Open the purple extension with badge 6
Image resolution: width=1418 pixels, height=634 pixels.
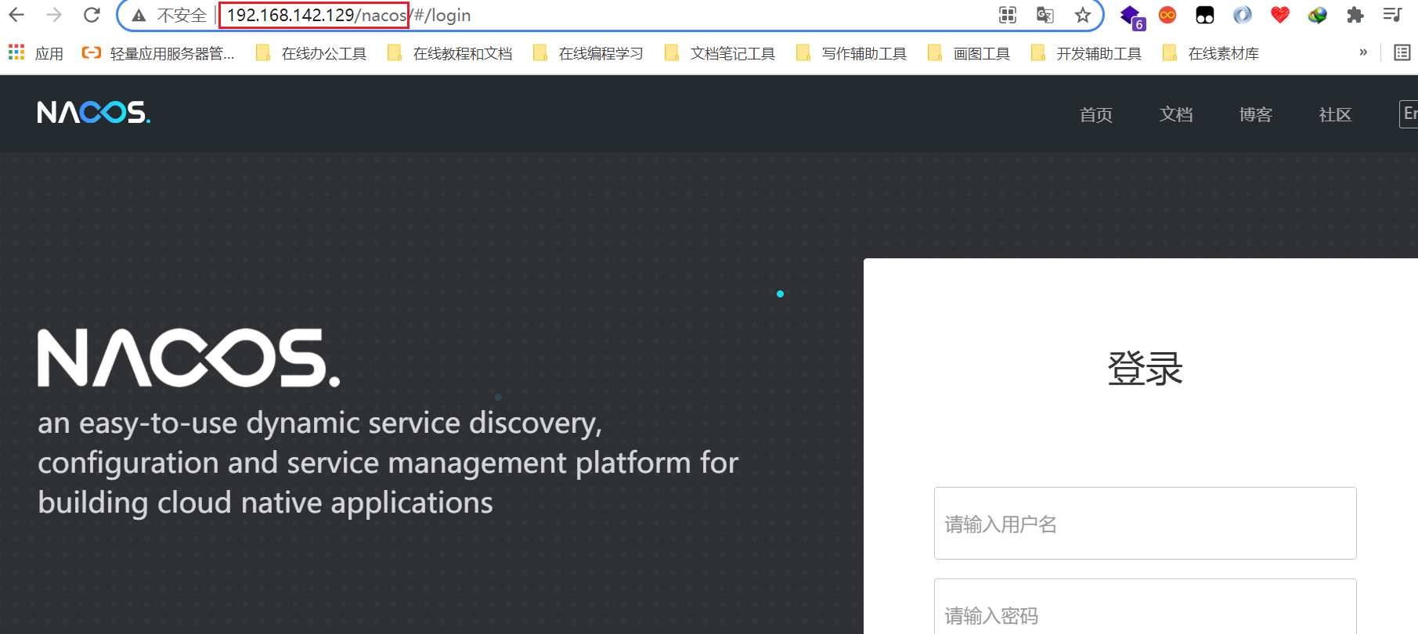click(x=1132, y=16)
